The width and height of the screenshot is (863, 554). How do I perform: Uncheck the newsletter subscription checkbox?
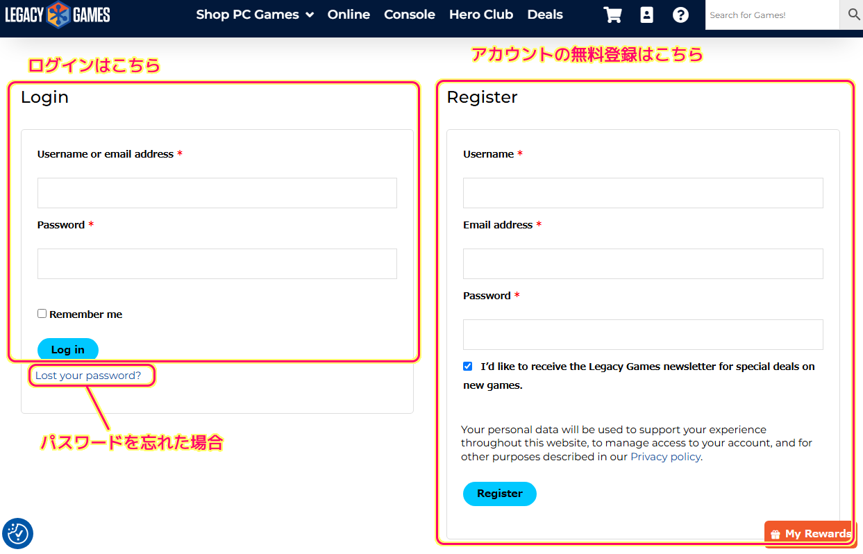tap(467, 366)
